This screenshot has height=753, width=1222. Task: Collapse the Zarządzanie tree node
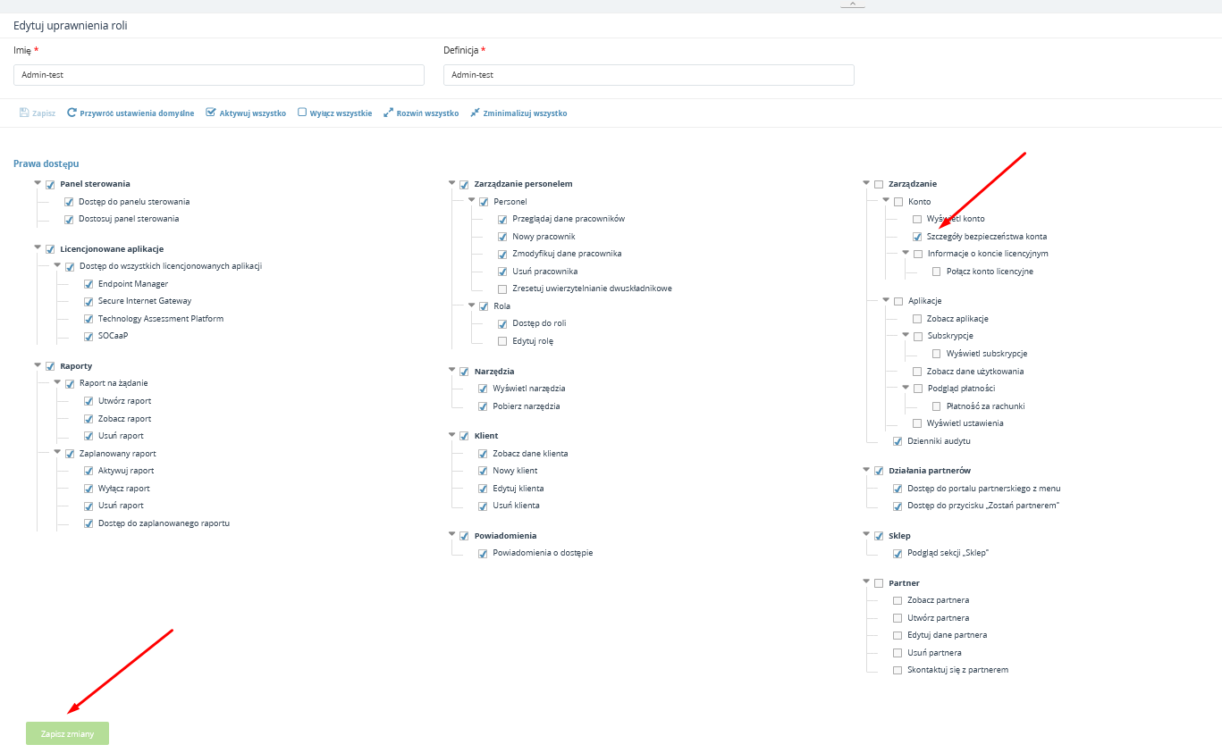click(x=866, y=183)
